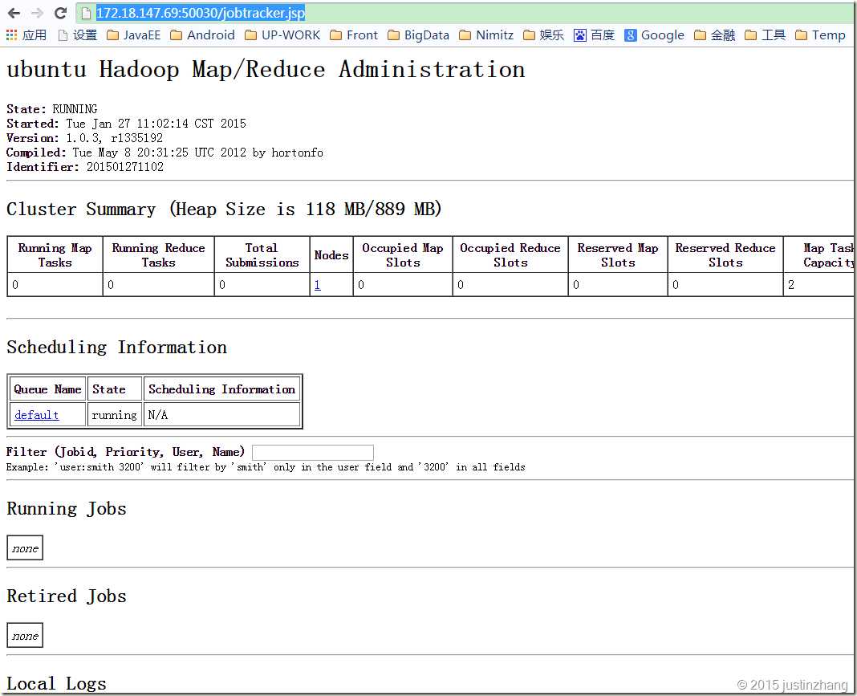Click the Hadoop Map/Reduce Administration title
Image resolution: width=857 pixels, height=696 pixels.
tap(266, 69)
